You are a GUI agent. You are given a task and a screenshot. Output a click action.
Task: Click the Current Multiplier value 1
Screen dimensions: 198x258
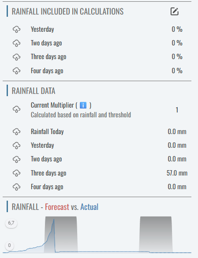tap(177, 110)
